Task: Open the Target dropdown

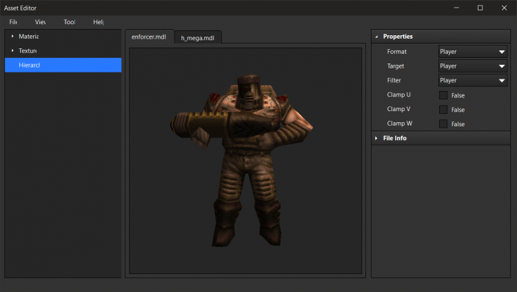Action: pyautogui.click(x=473, y=66)
